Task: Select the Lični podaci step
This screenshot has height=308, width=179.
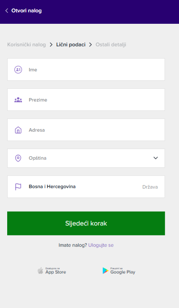Action: (x=71, y=45)
